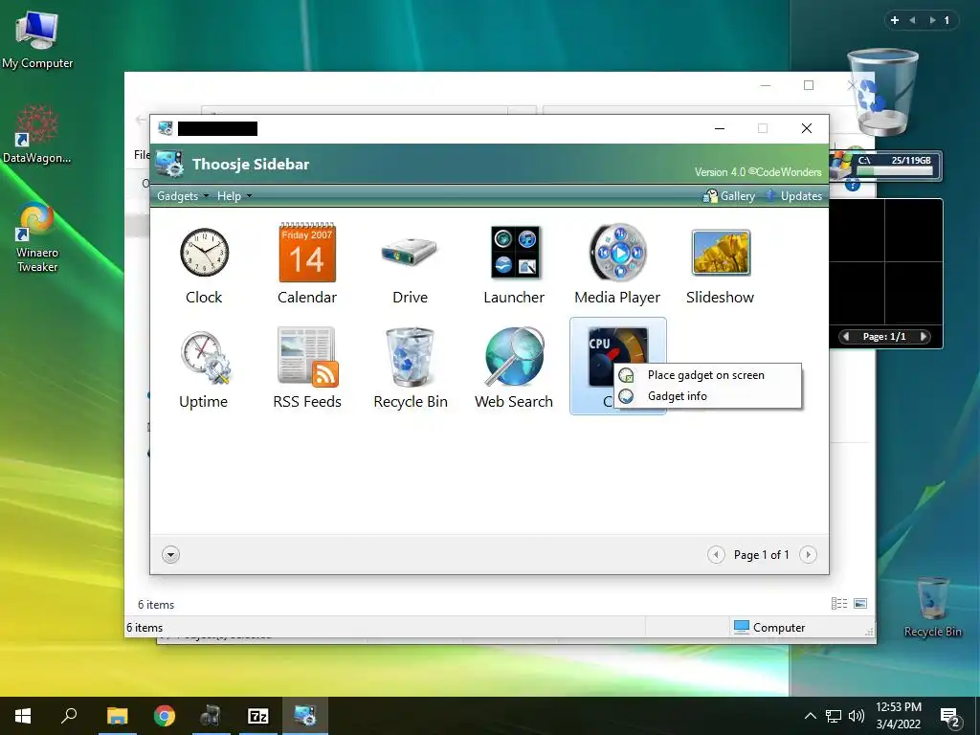Open My Computer desktop icon
Screen dimensions: 980x735
tap(37, 40)
